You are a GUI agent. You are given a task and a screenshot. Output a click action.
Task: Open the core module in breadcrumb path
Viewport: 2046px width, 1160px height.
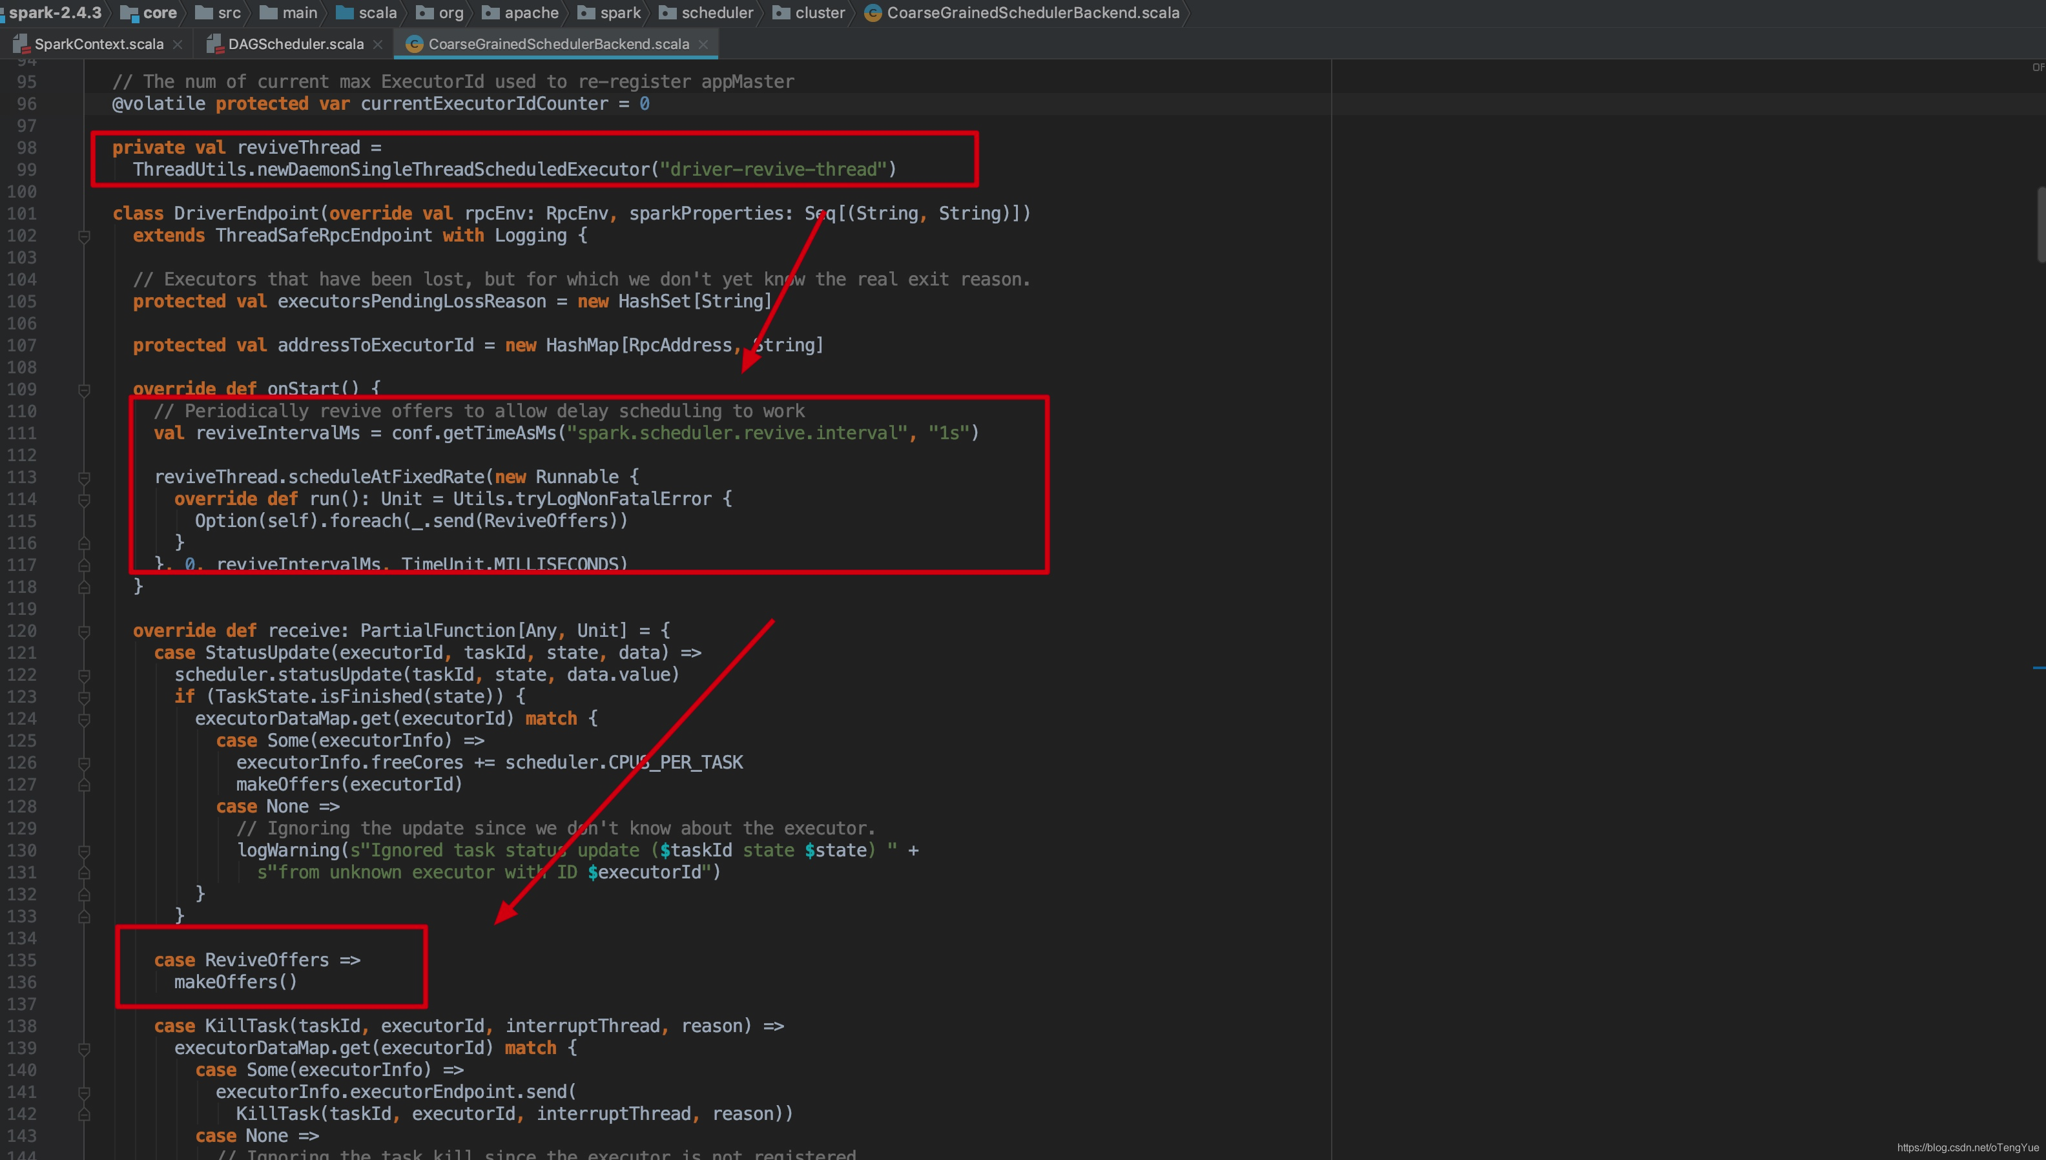(x=149, y=13)
